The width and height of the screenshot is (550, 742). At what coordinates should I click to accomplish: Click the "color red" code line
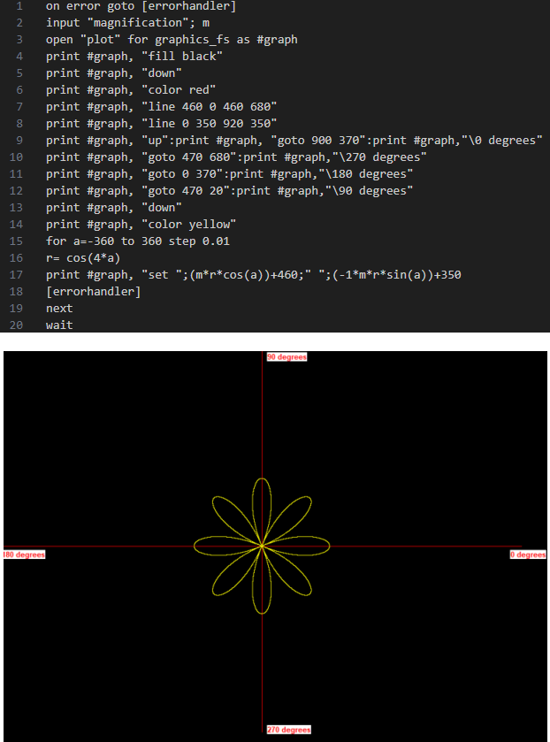(x=131, y=89)
